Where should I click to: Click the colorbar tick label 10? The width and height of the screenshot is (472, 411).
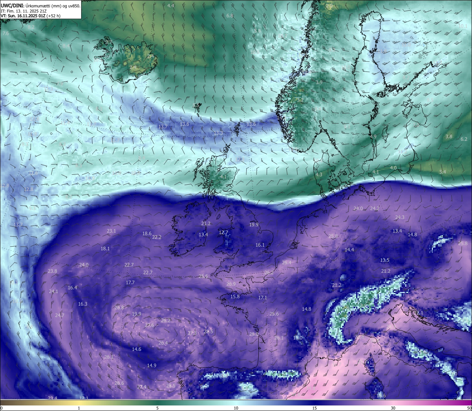click(x=236, y=408)
